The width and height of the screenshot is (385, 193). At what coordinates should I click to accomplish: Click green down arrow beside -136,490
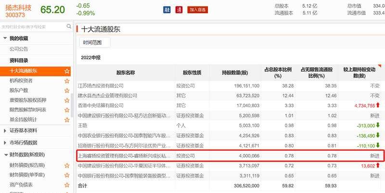tap(378, 135)
